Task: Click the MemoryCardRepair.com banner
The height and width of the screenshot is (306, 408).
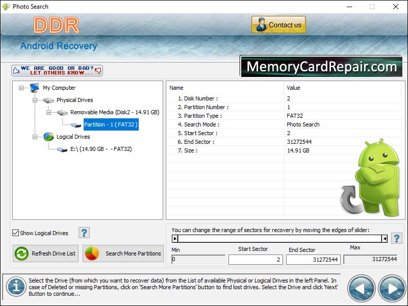Action: click(321, 67)
